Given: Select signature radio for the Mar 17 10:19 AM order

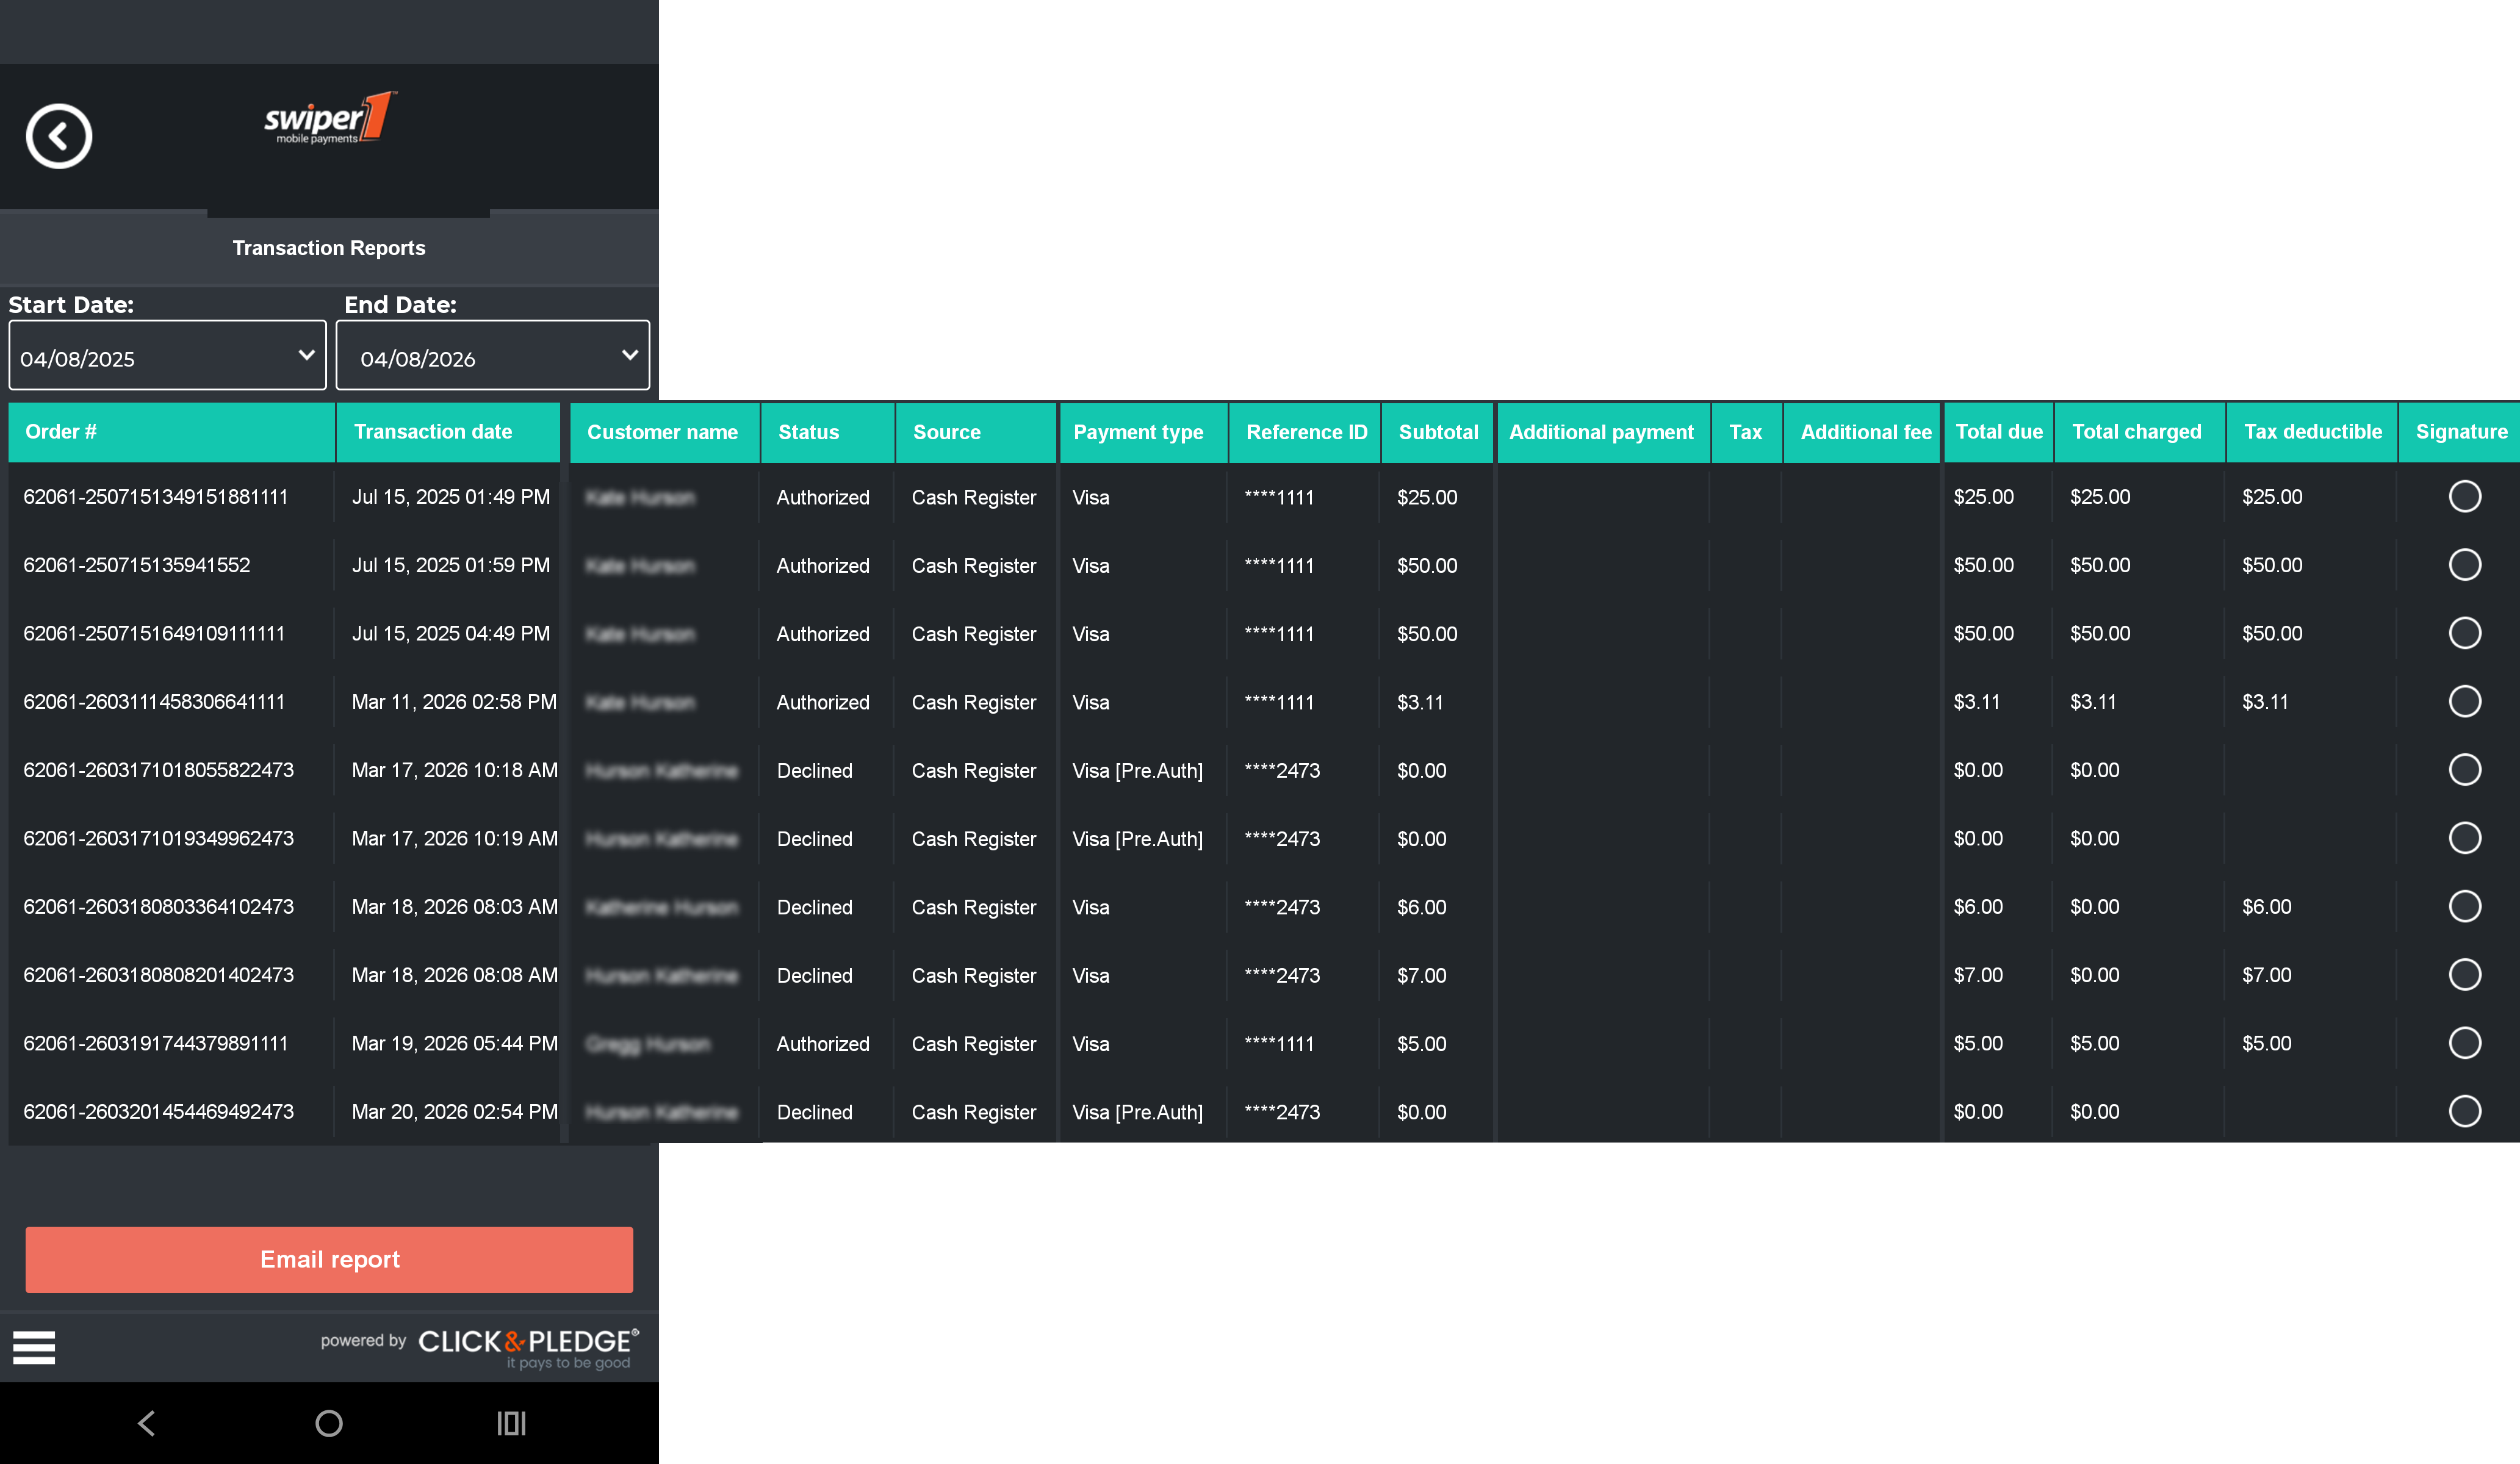Looking at the screenshot, I should click(x=2464, y=838).
